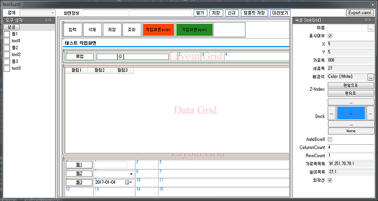Viewport: 378px width, 201px height.
Task: Click the 맨앞으로 Z-Index button
Action: [351, 86]
